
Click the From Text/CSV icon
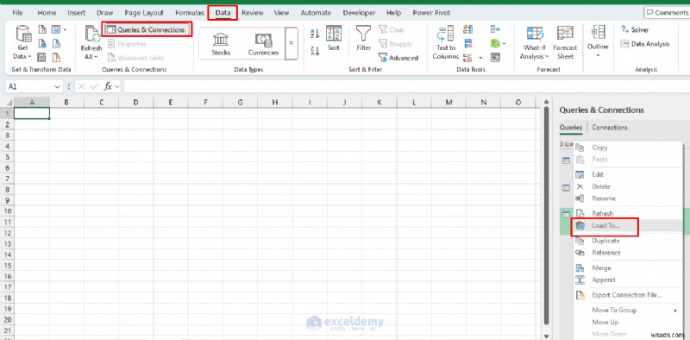pos(42,30)
